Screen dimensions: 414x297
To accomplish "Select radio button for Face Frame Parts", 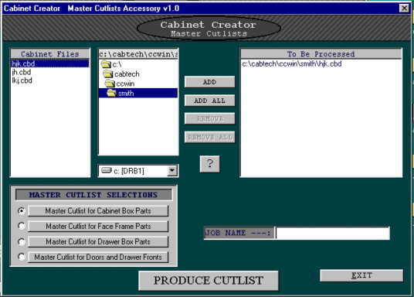I will pyautogui.click(x=22, y=226).
